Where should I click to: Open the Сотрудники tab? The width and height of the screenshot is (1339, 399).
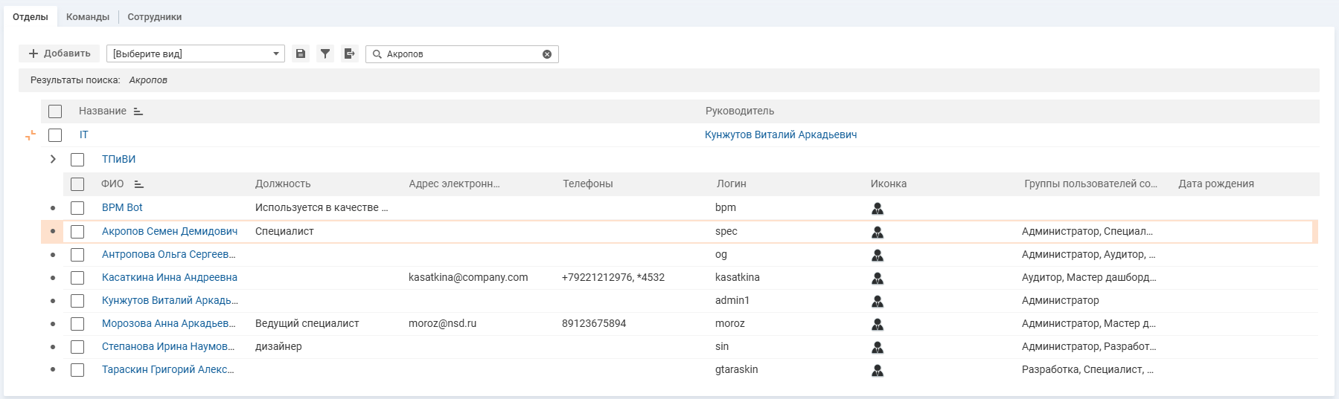[154, 16]
